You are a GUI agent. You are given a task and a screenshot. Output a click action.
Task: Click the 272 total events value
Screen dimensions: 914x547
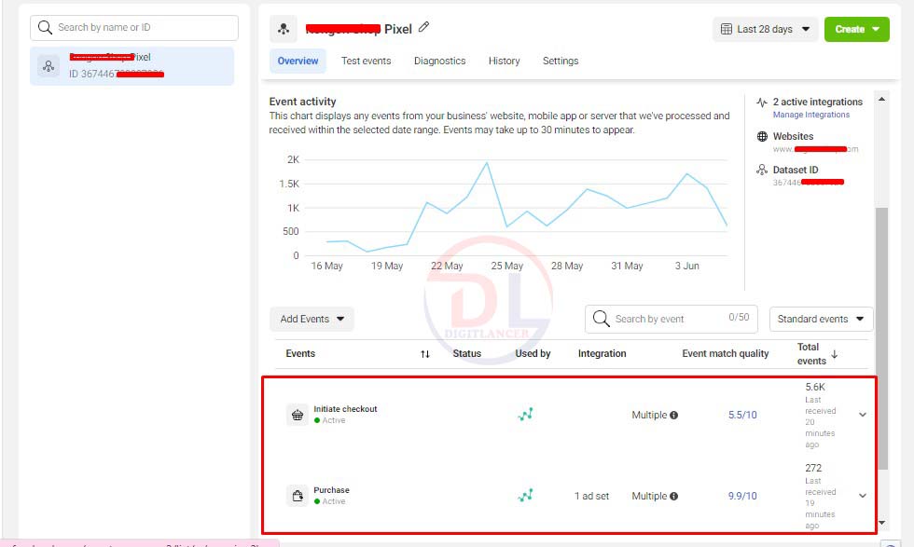click(813, 468)
